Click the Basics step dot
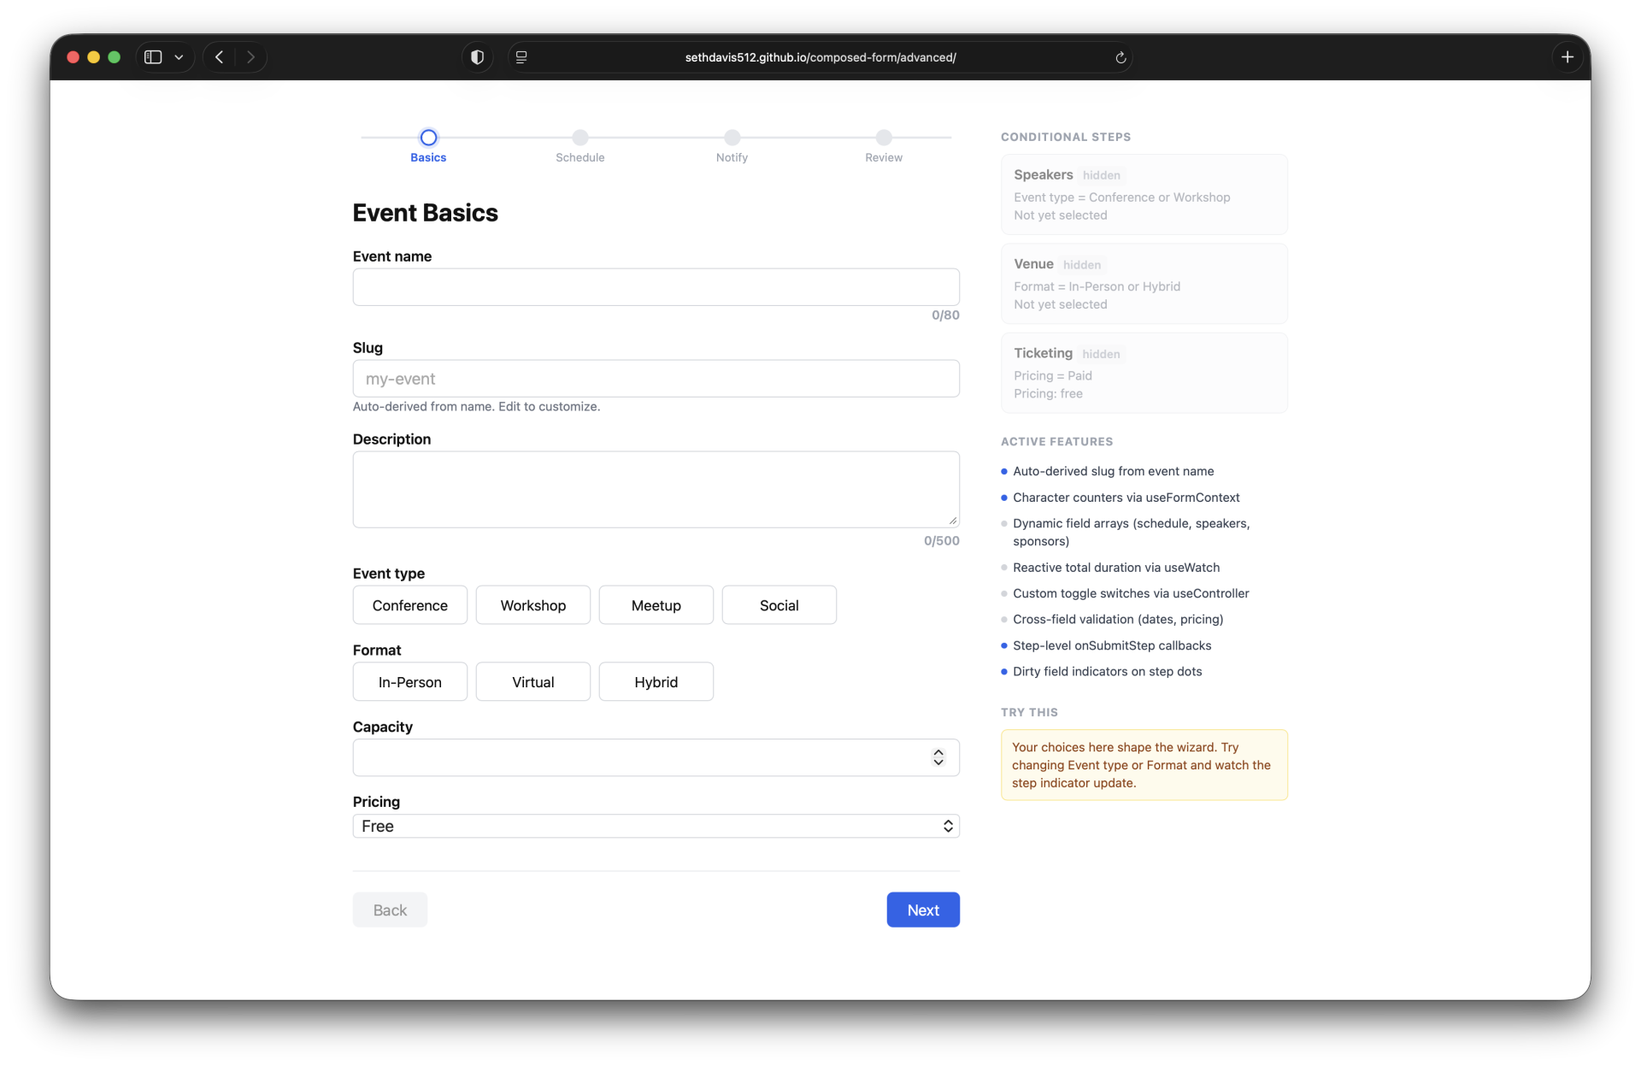 (428, 138)
